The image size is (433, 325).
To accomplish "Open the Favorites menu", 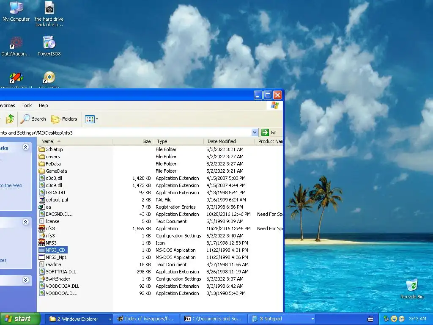I will click(x=8, y=105).
